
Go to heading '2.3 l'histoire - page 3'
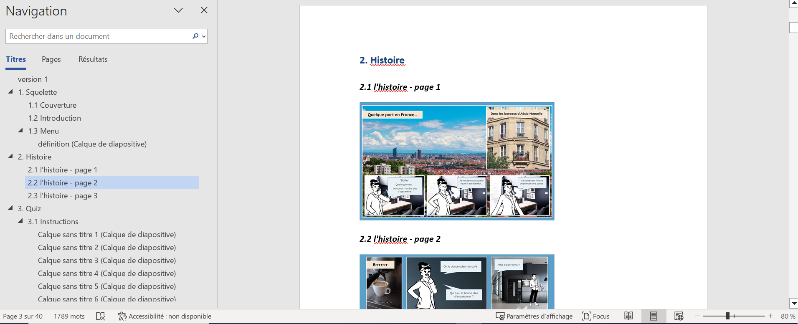(63, 196)
